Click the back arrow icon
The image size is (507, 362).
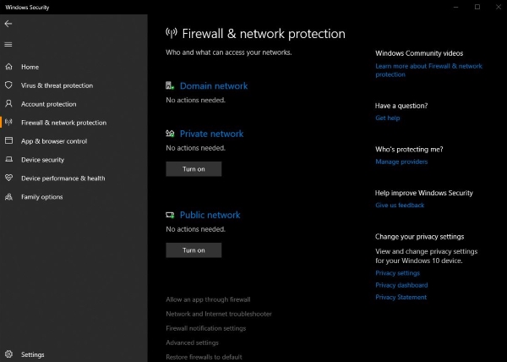tap(8, 24)
